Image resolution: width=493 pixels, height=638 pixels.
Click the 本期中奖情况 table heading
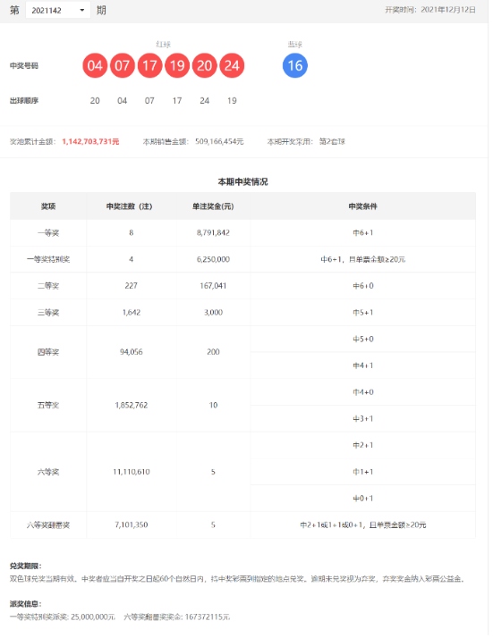[242, 182]
